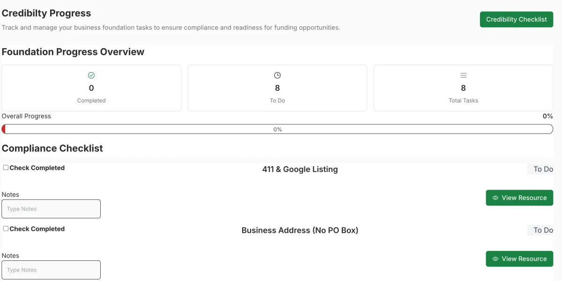The width and height of the screenshot is (562, 281).
Task: View Resource for 411 & Google Listing
Action: 519,198
